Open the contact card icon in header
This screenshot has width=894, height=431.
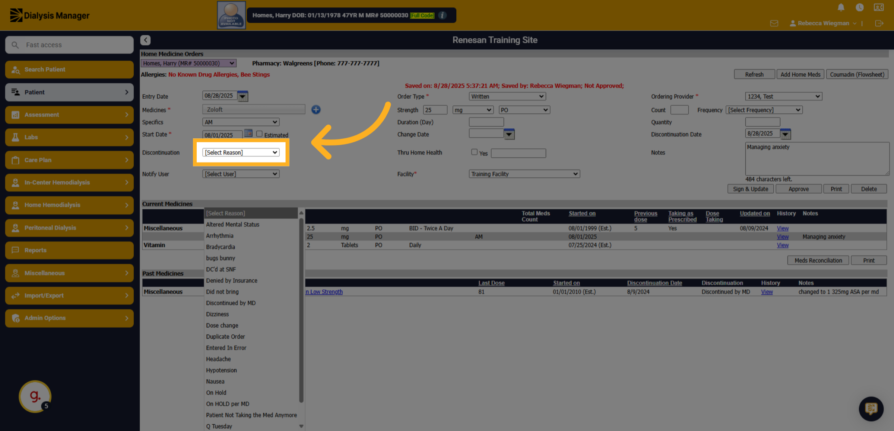coord(879,7)
